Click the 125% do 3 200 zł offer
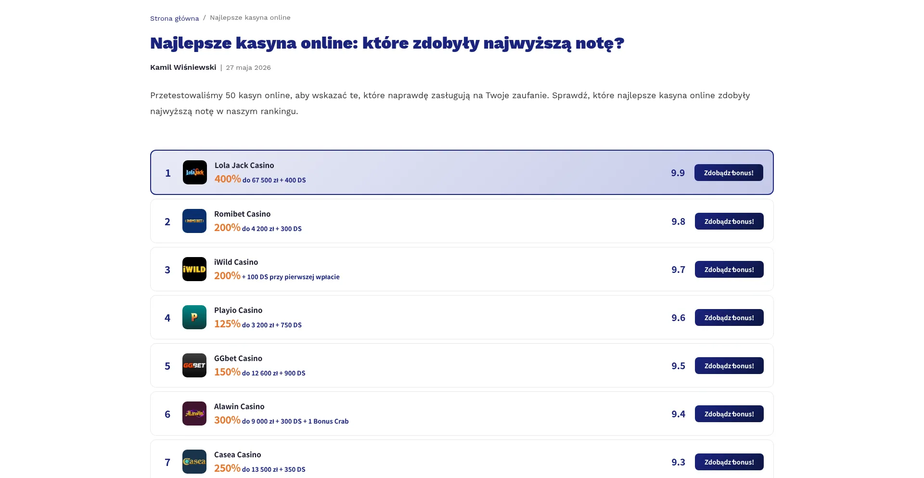 click(x=258, y=324)
